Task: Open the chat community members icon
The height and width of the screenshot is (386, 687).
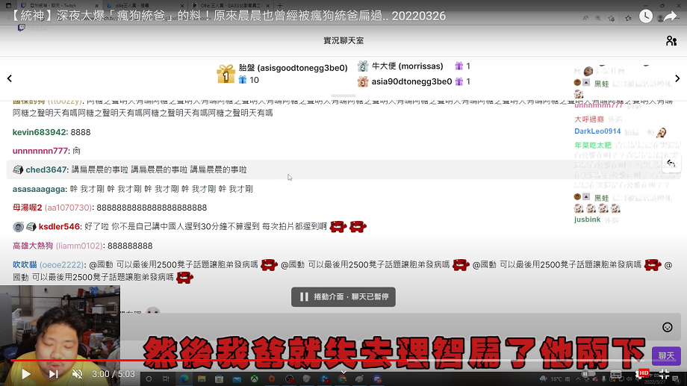Action: point(671,41)
